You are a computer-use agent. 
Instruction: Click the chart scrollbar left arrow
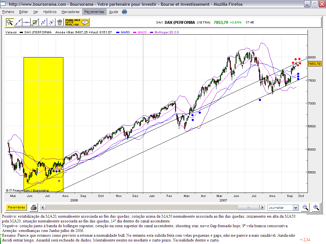(x=43, y=207)
